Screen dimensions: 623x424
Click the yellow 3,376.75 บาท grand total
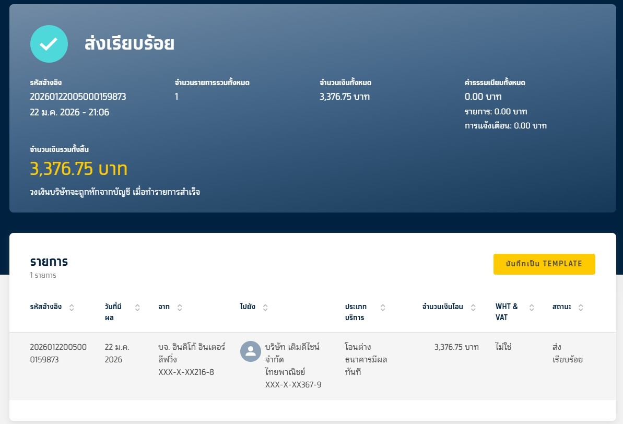pos(79,169)
